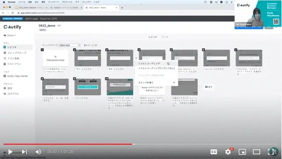Open new browser tab with plus
282x159 pixels.
coord(122,8)
